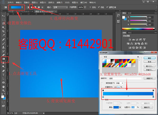Open gradient picker dropdown arrow
This screenshot has height=115, width=158.
tap(22, 7)
